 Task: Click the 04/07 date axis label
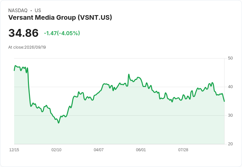point(99,150)
